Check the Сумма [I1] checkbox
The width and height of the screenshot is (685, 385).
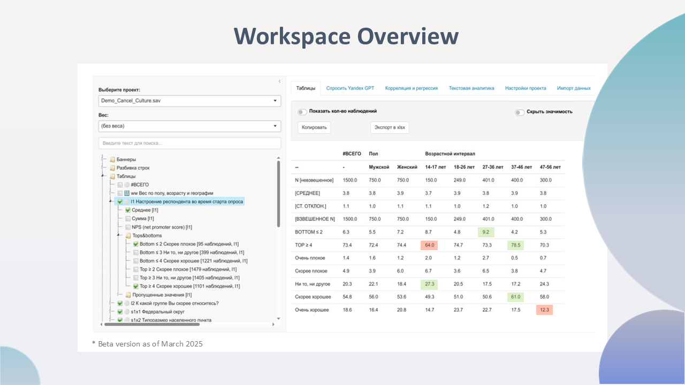(128, 219)
